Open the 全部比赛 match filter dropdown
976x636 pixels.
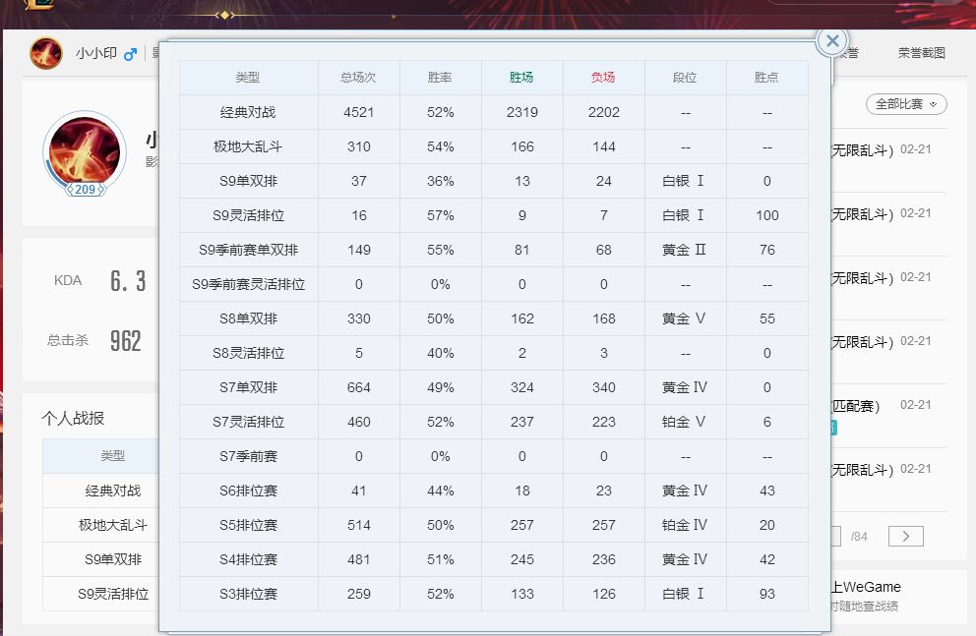[x=906, y=103]
